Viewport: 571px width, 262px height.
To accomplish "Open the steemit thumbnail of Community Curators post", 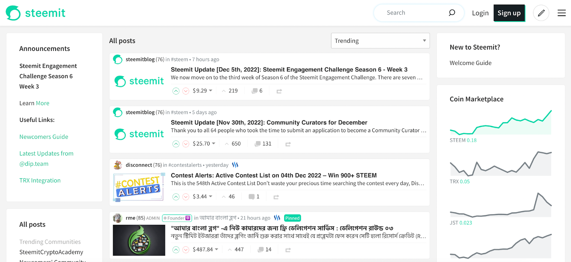I will [x=139, y=134].
